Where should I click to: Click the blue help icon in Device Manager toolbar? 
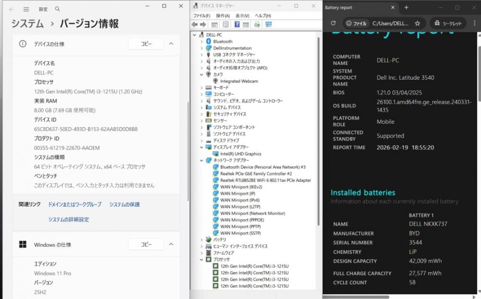point(237,24)
